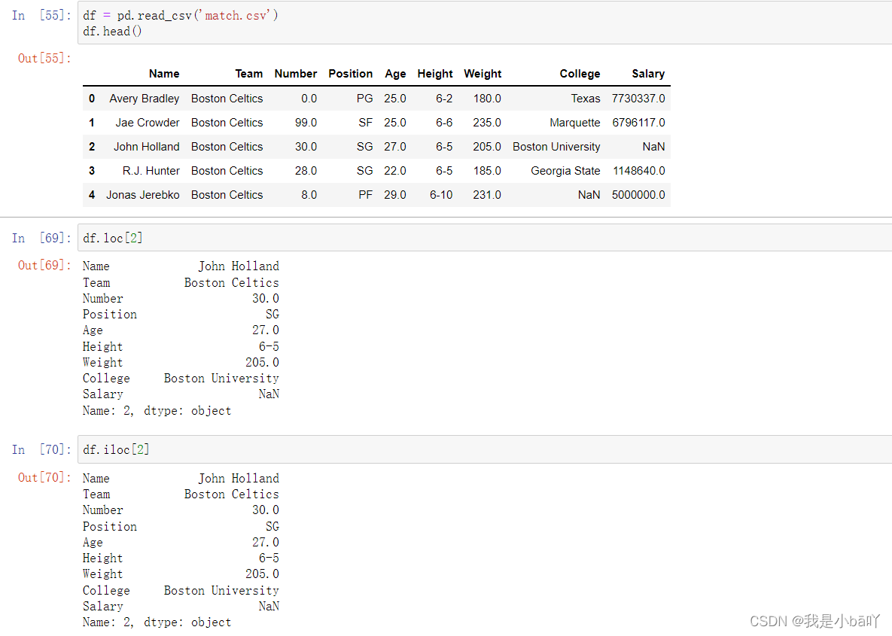This screenshot has height=636, width=892.
Task: Click the Weight value 180.0
Action: pyautogui.click(x=487, y=99)
